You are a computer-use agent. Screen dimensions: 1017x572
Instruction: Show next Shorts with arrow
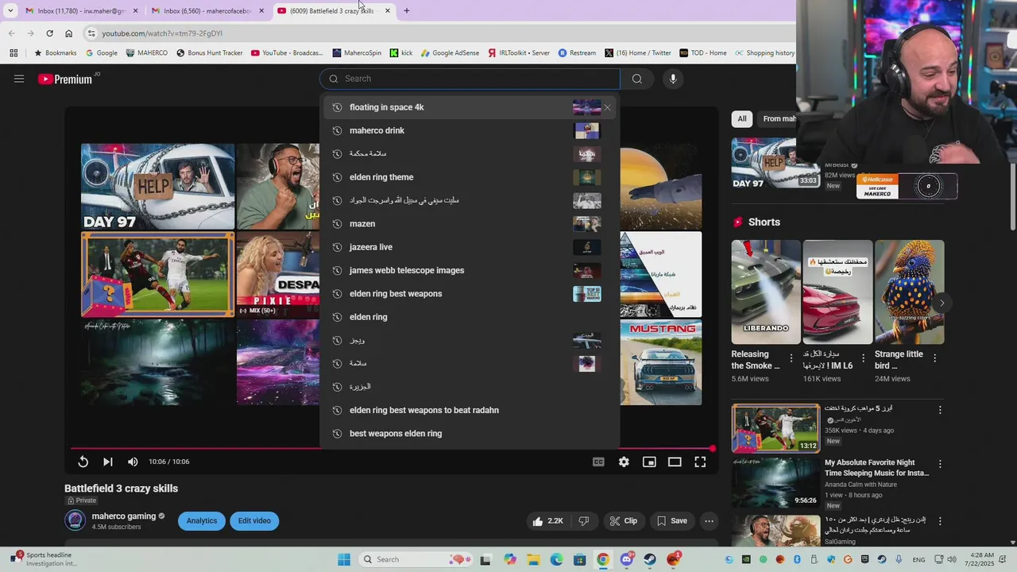942,303
